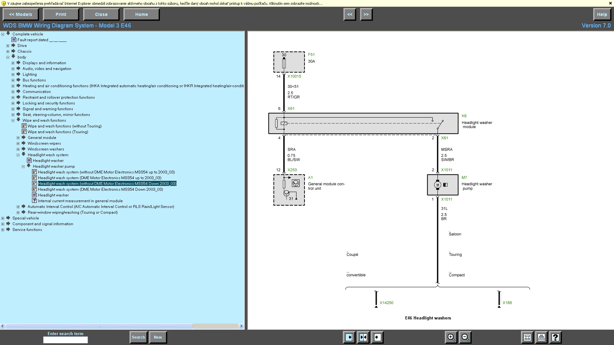
Task: Select Internal current measurement in general module
Action: (x=80, y=201)
